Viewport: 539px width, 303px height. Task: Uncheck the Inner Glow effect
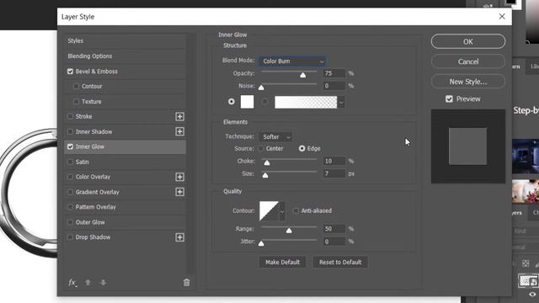tap(70, 146)
